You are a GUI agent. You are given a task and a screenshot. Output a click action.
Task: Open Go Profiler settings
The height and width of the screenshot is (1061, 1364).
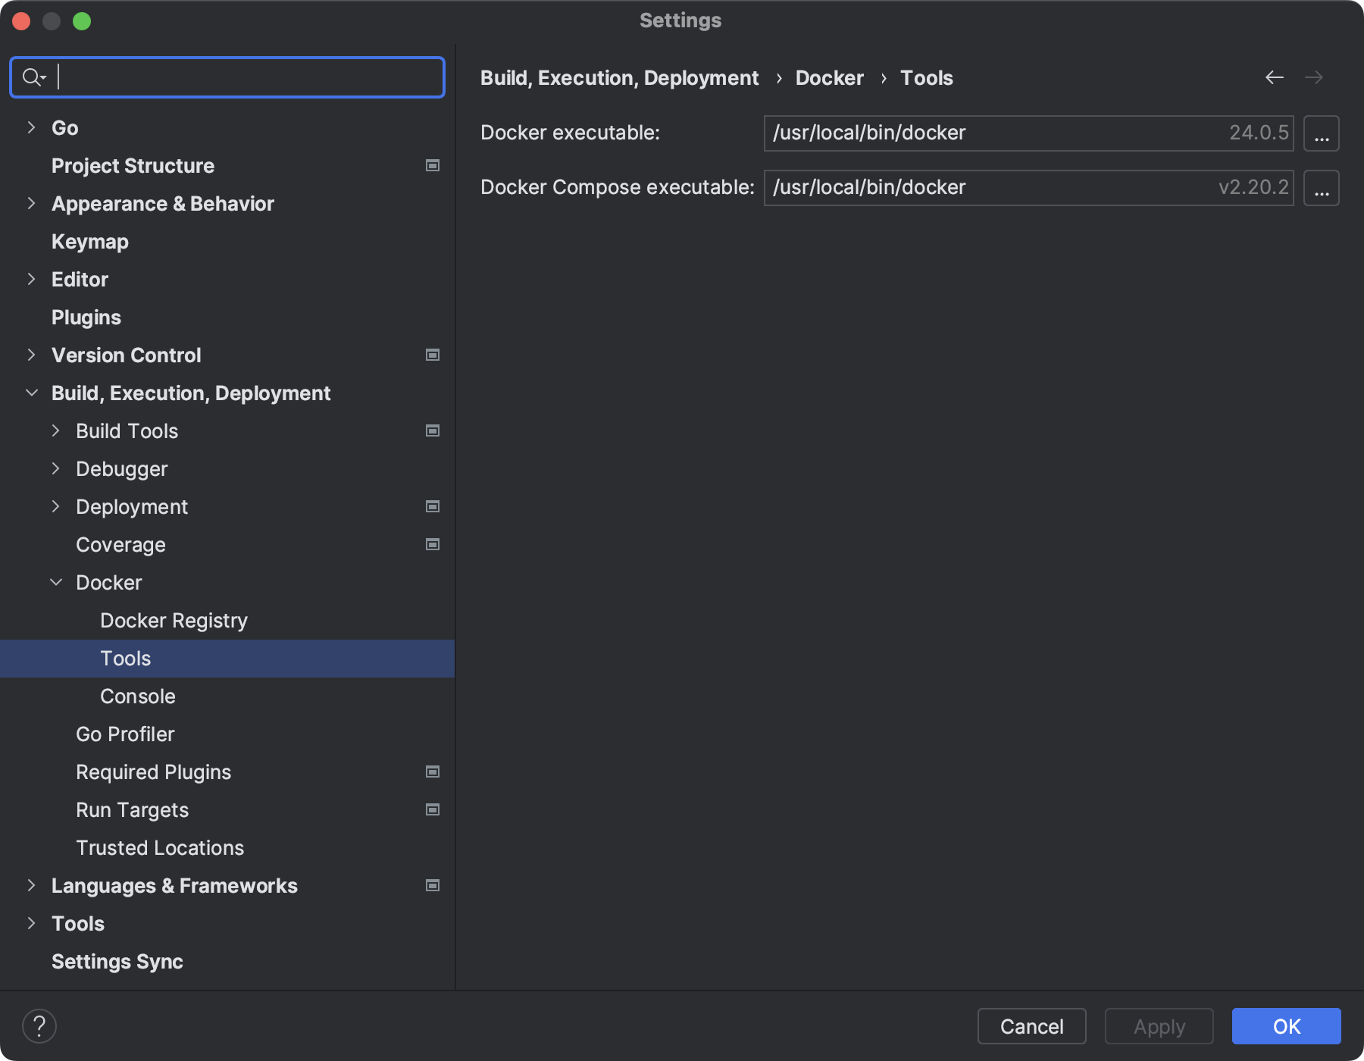[x=125, y=734]
